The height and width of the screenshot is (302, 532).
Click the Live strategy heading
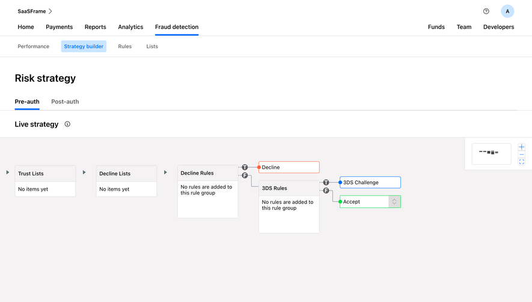[37, 125]
